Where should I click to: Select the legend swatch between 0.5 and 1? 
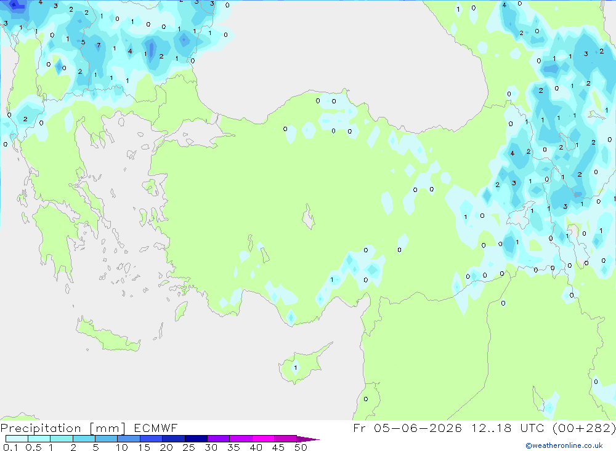tap(39, 439)
